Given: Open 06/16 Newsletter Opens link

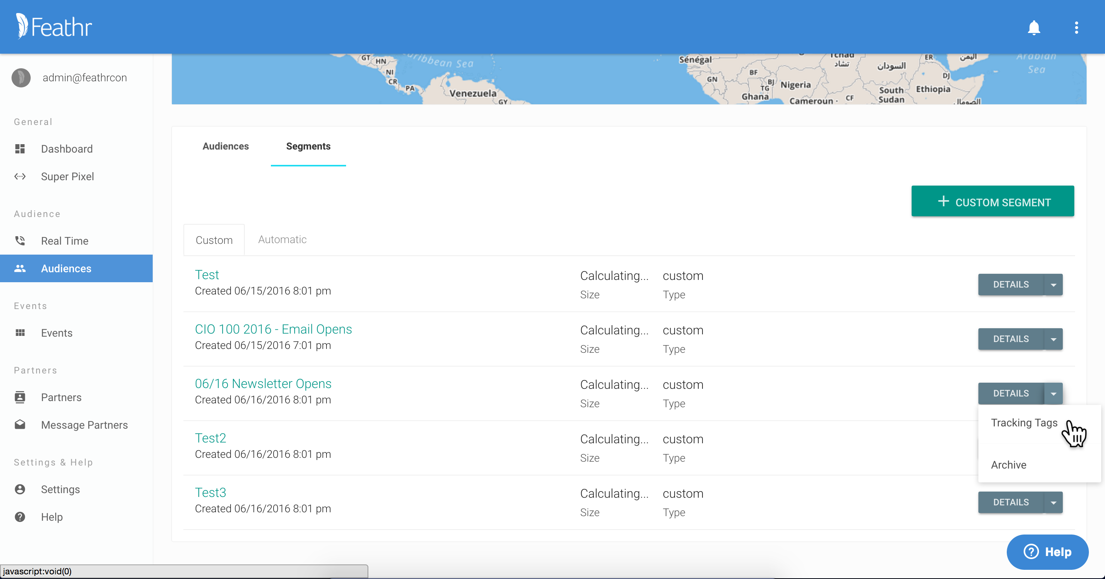Looking at the screenshot, I should pos(263,383).
